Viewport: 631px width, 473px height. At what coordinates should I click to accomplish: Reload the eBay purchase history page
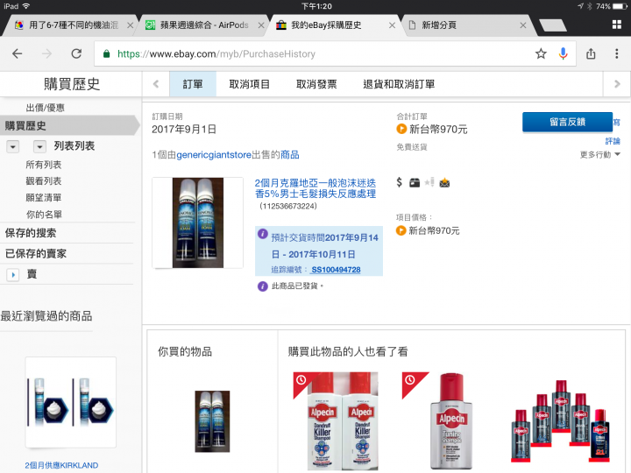pyautogui.click(x=76, y=53)
